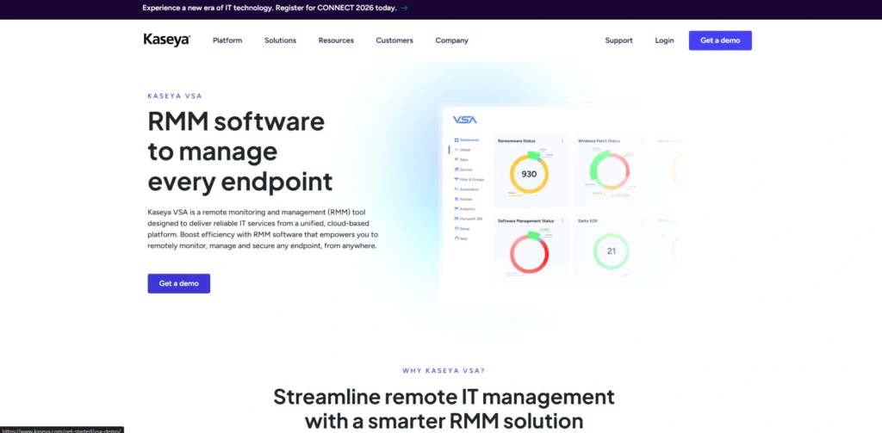This screenshot has height=433, width=882.
Task: Open the Company menu
Action: [x=451, y=40]
